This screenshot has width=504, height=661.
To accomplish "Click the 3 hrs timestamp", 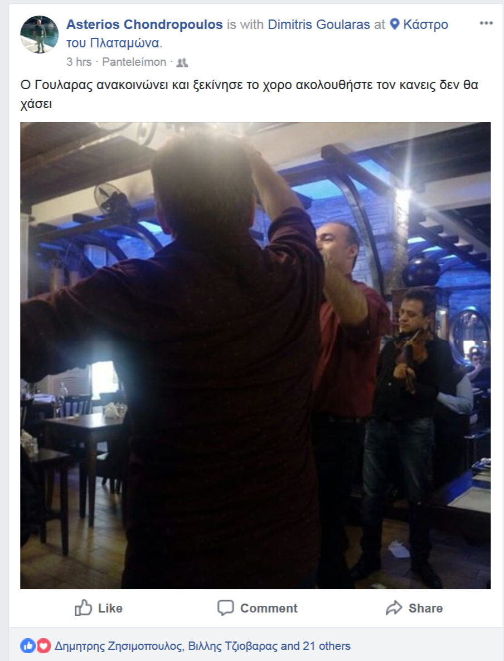I will pyautogui.click(x=79, y=62).
